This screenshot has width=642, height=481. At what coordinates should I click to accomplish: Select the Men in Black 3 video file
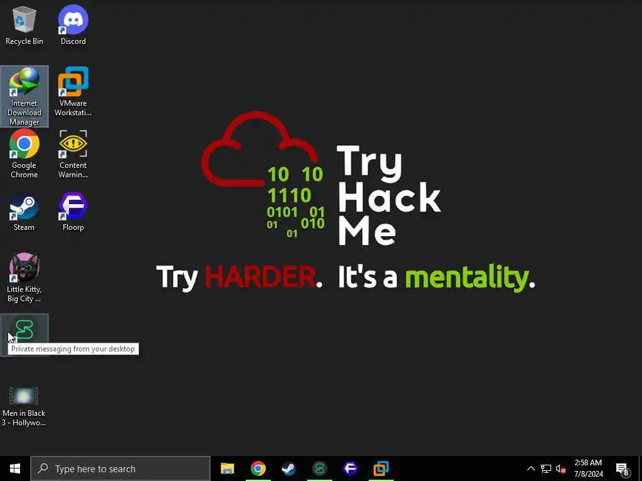point(24,406)
